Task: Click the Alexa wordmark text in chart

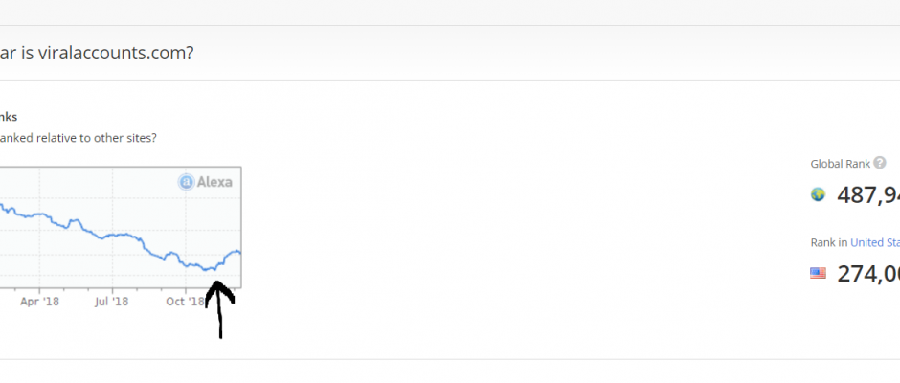Action: [214, 182]
